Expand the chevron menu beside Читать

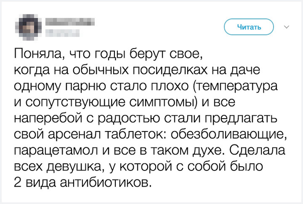[x=286, y=27]
